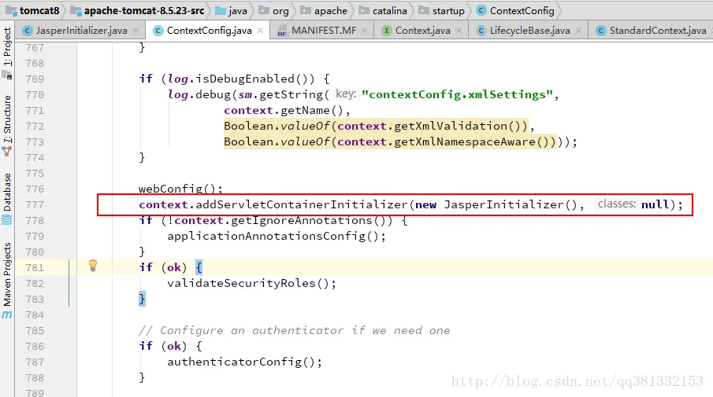Click the class icon on StandardContext.java tab

(600, 31)
